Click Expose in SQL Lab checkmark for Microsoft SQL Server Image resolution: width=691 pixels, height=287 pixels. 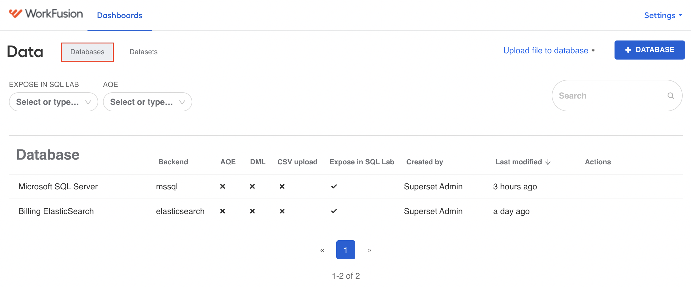pyautogui.click(x=334, y=186)
